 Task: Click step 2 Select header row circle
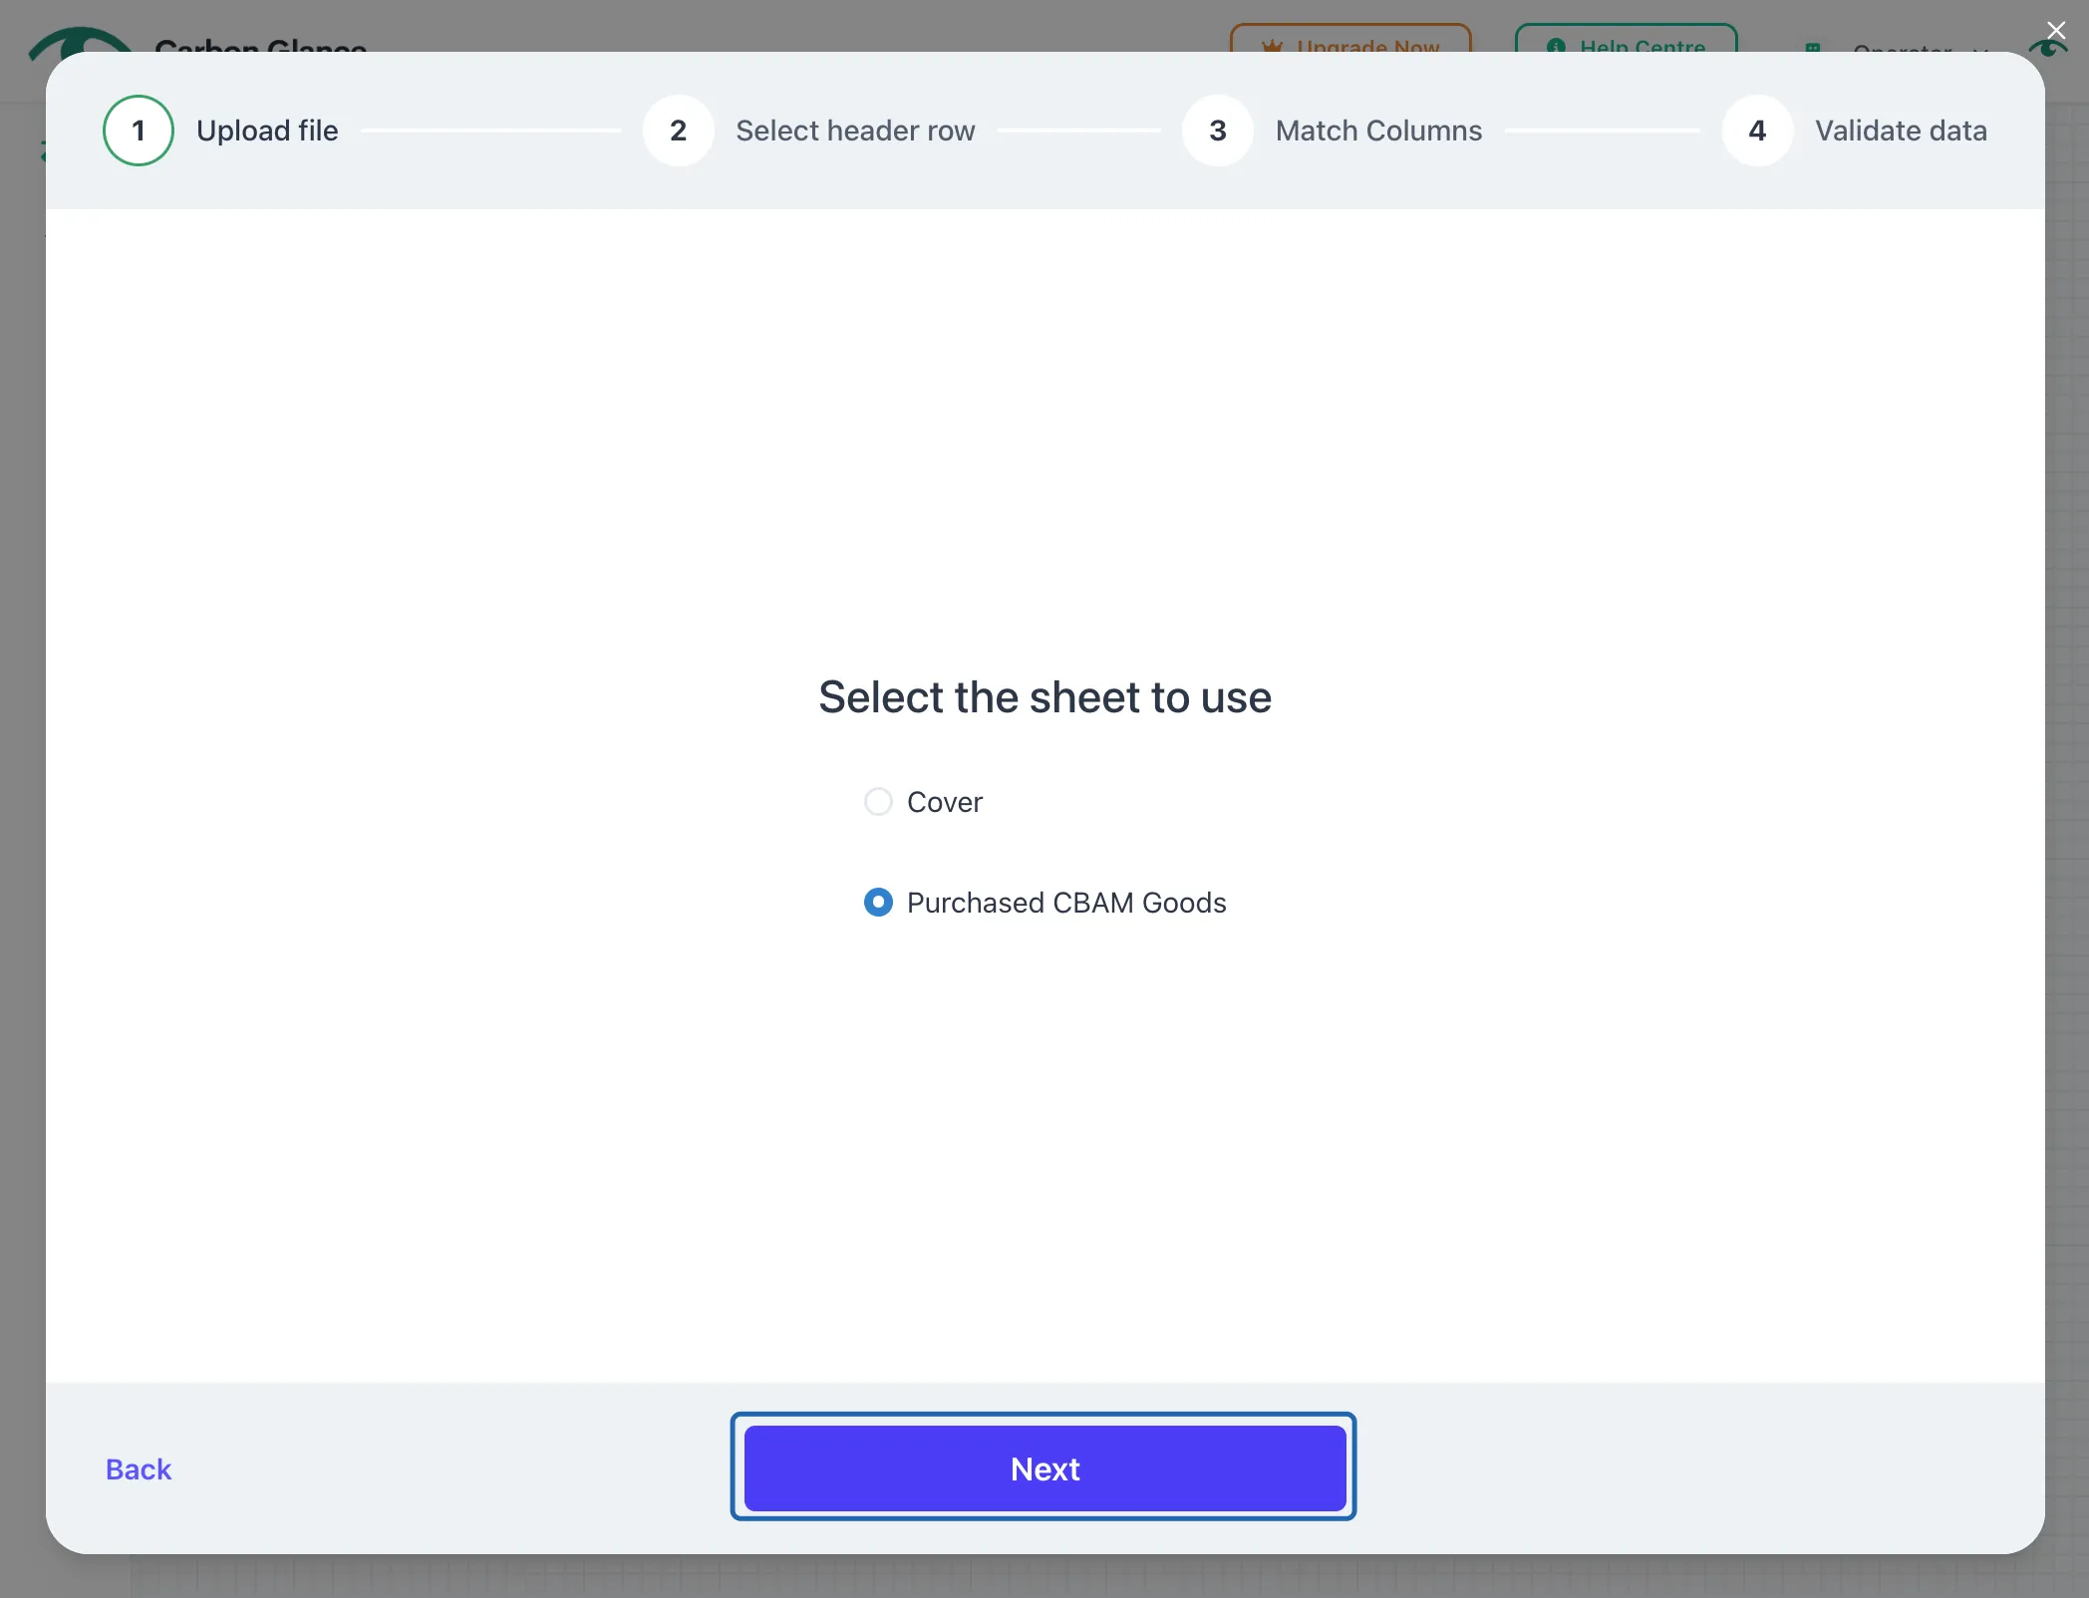tap(678, 131)
